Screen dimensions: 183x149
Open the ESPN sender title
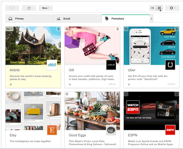point(133,135)
